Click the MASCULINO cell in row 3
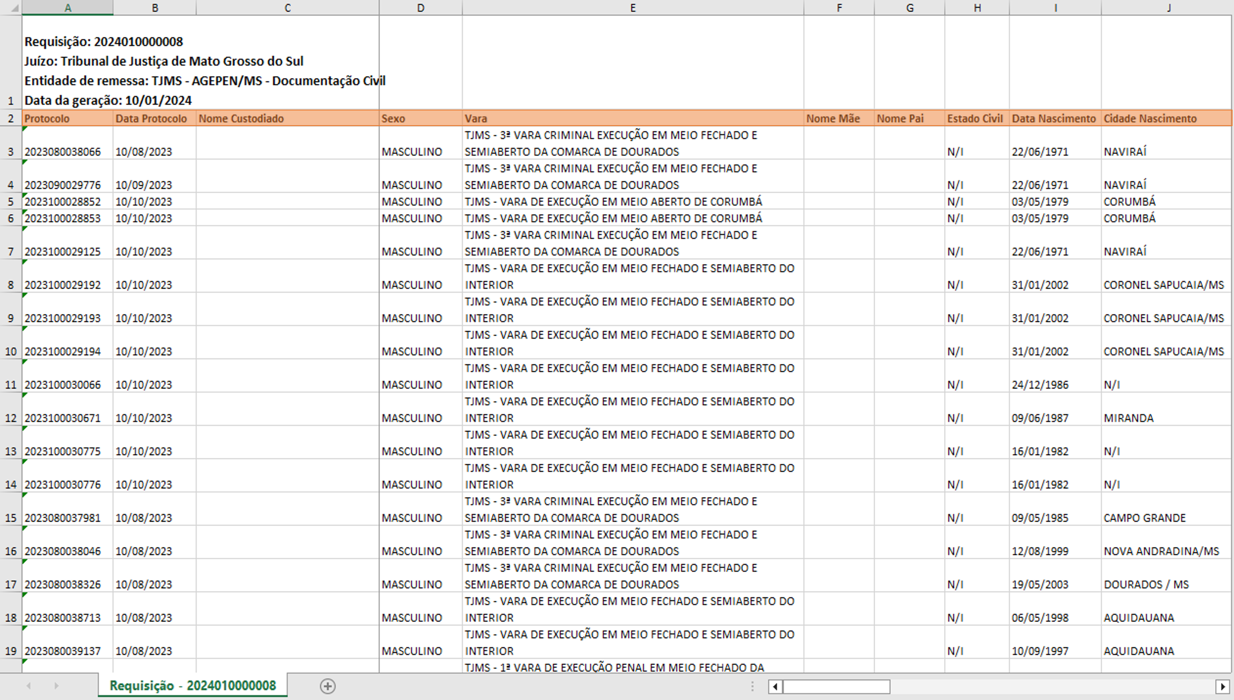 pos(420,143)
